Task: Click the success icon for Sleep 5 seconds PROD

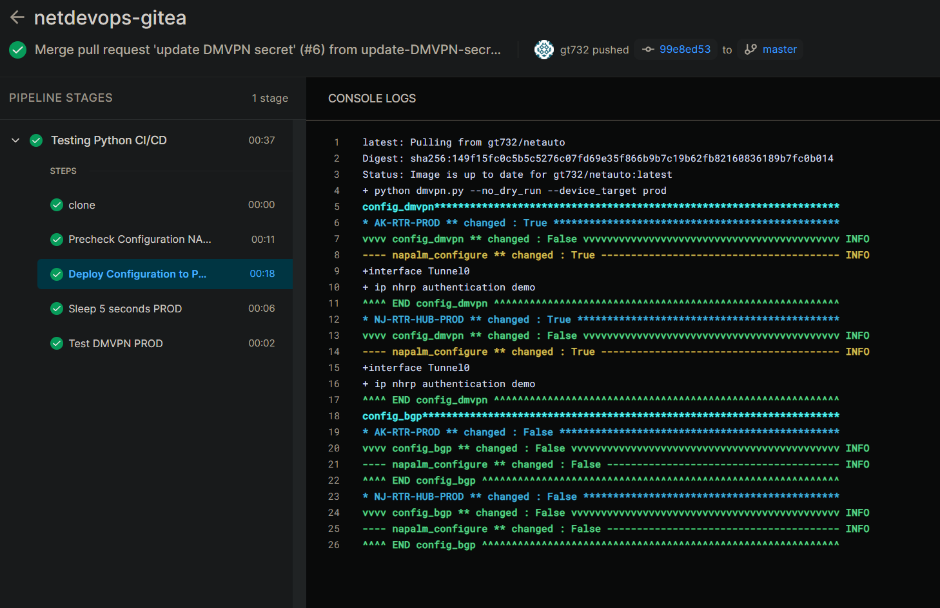Action: click(x=57, y=309)
